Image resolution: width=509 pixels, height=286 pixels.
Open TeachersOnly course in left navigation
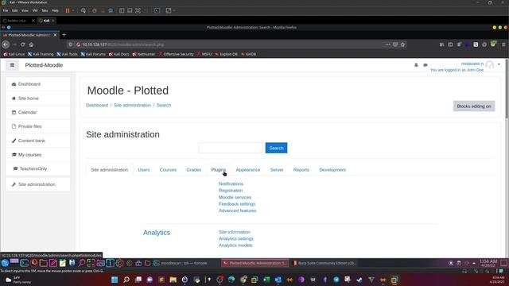click(x=38, y=168)
